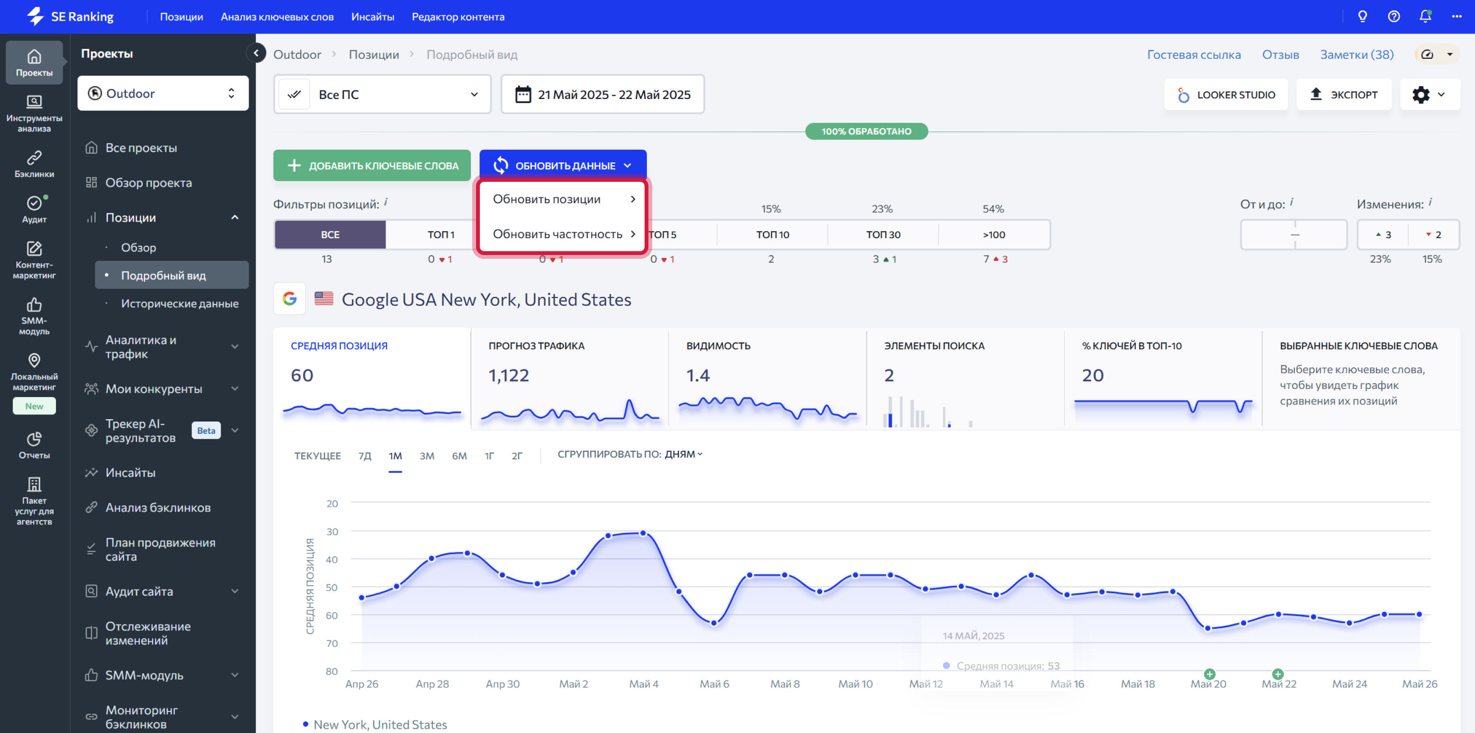The width and height of the screenshot is (1475, 733).
Task: Switch chart period to 3М
Action: [427, 455]
